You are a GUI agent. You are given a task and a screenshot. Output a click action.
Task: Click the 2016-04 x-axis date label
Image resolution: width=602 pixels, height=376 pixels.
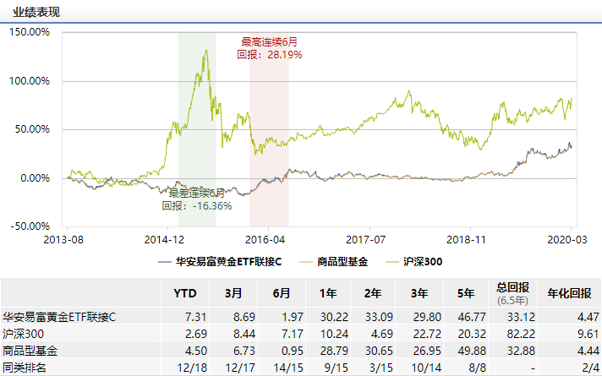[265, 240]
